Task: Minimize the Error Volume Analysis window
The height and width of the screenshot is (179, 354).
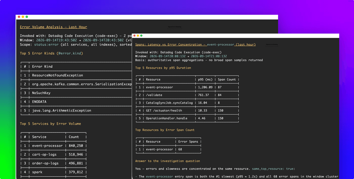Action: (23, 17)
